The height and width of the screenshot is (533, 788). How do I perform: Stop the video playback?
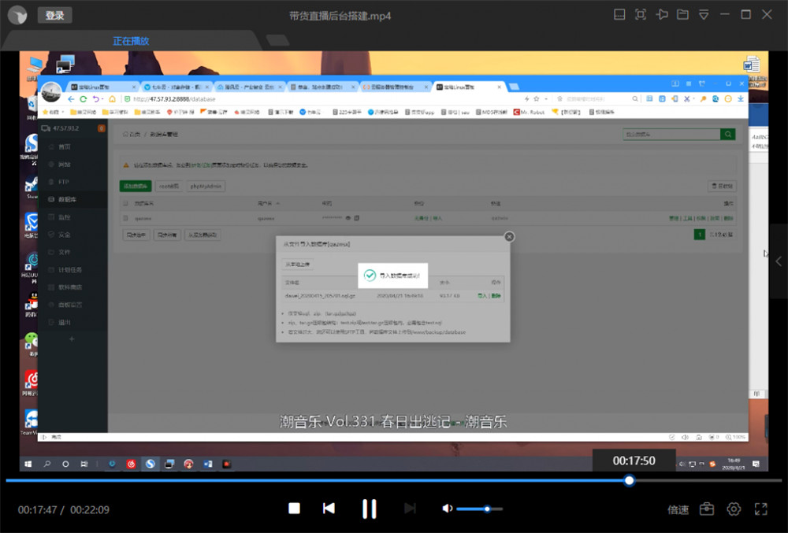coord(294,509)
